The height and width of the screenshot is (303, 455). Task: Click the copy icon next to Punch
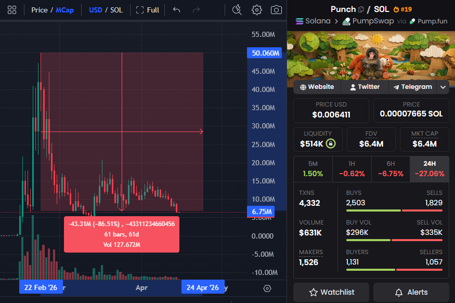361,9
